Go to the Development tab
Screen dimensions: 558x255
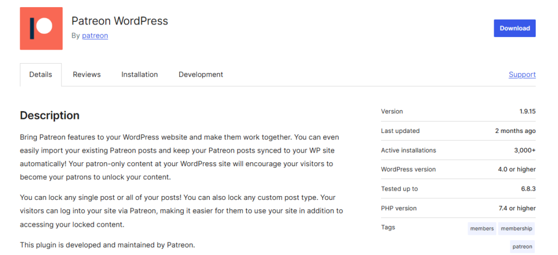tap(201, 75)
